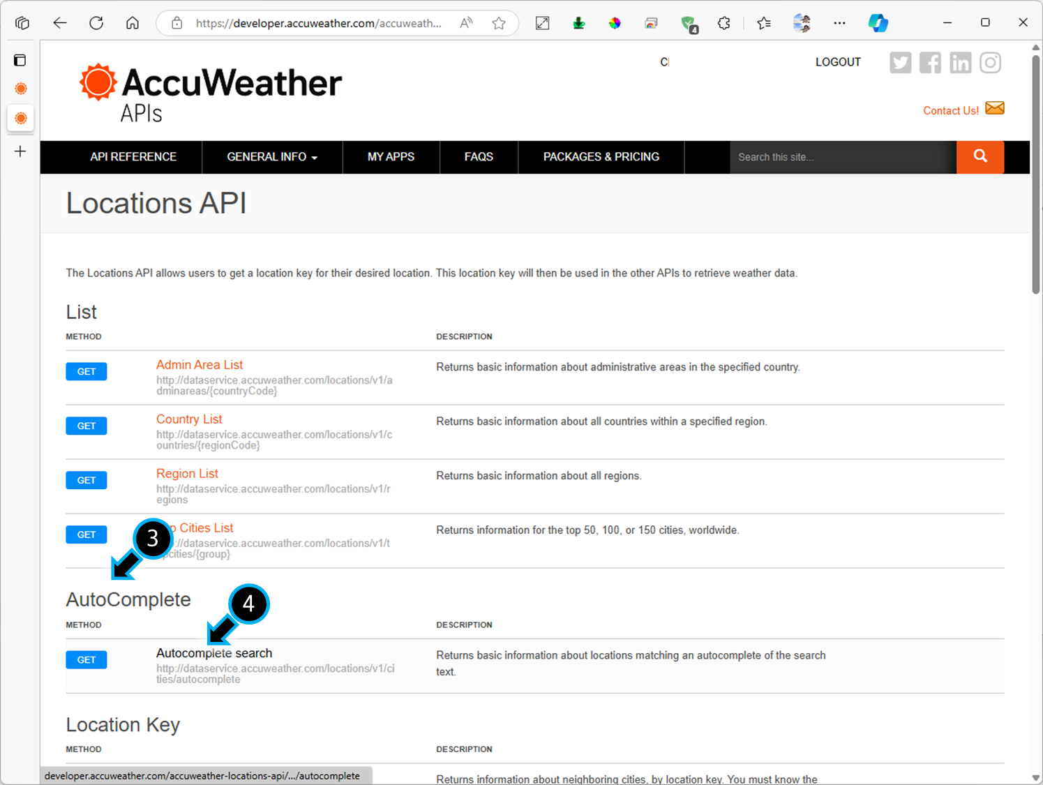Open the Edge workspaces icon
This screenshot has height=785, width=1043.
click(22, 23)
